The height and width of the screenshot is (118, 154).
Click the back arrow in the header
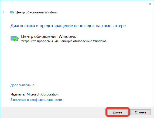tap(4, 12)
